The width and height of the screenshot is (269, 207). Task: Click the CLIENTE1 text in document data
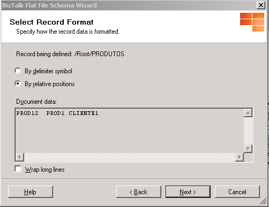[84, 113]
